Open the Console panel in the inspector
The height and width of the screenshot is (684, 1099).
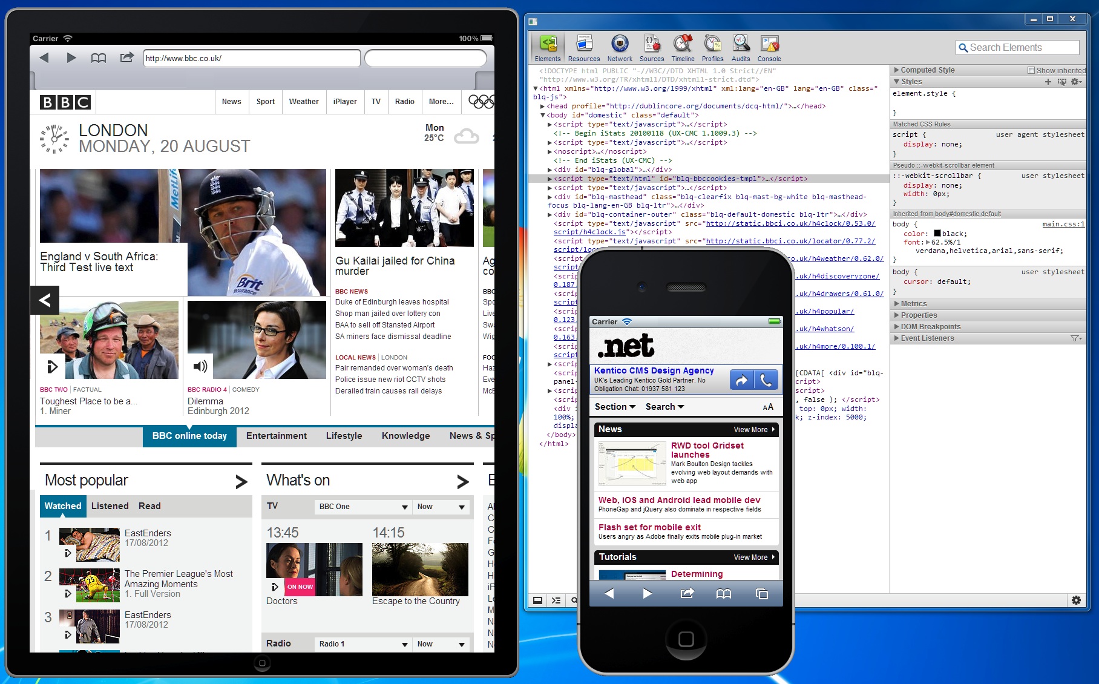coord(769,48)
